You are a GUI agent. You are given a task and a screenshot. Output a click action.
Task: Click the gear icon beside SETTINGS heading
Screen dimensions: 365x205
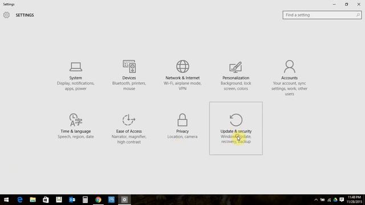(6, 15)
